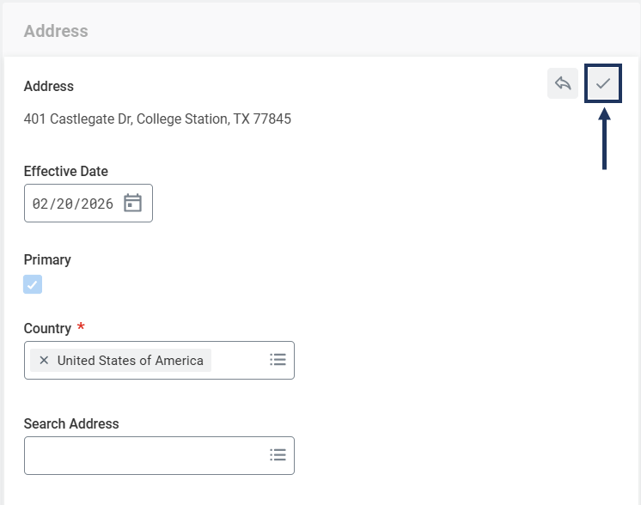The image size is (641, 505).
Task: Open the Effective Date calendar picker
Action: (x=132, y=204)
